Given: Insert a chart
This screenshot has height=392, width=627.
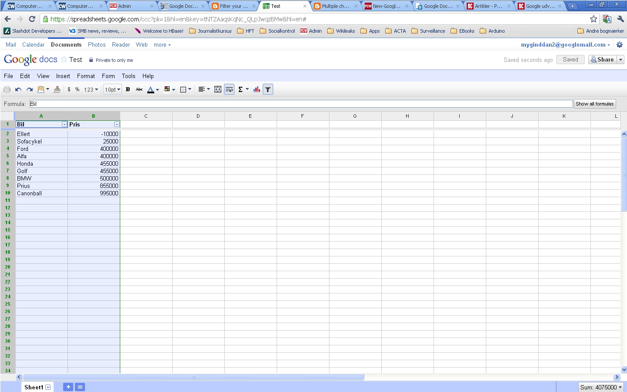Looking at the screenshot, I should tap(257, 89).
